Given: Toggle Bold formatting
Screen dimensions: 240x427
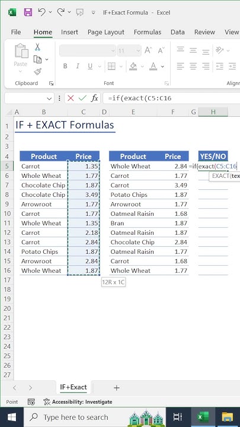Looking at the screenshot, I should 65,66.
